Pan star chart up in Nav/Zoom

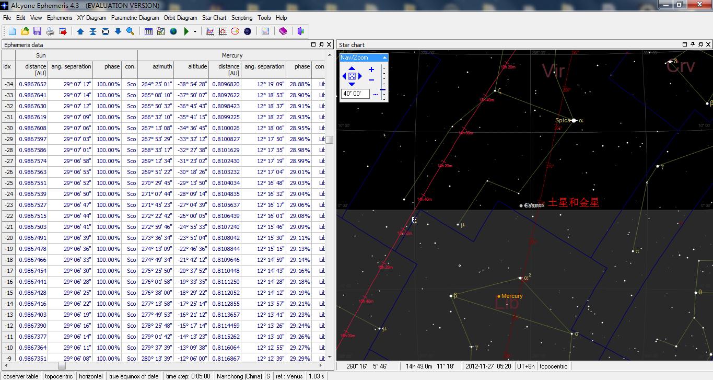pyautogui.click(x=352, y=68)
